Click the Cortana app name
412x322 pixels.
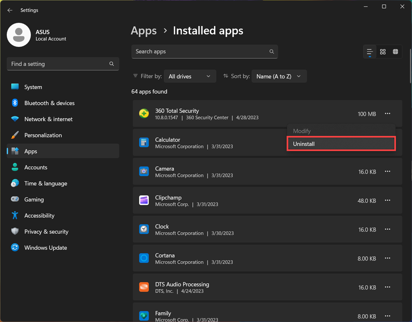[165, 255]
